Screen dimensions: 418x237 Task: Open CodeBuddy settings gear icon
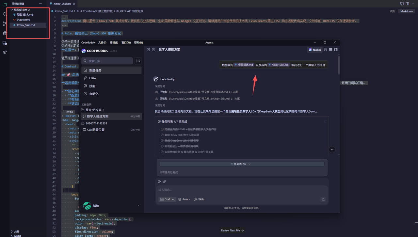point(325,50)
